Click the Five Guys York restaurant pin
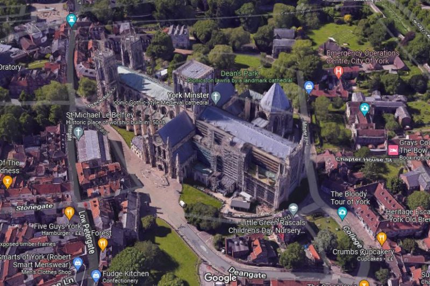 pyautogui.click(x=69, y=213)
